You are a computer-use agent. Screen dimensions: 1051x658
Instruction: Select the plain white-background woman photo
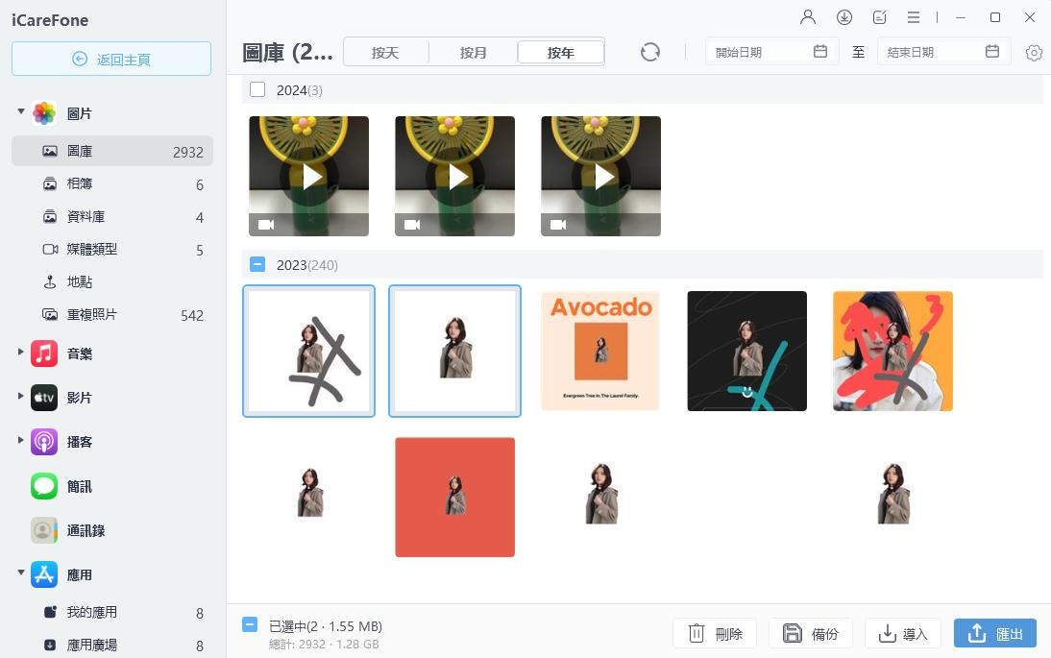click(x=455, y=352)
